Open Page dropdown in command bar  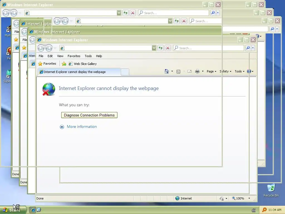tap(212, 71)
